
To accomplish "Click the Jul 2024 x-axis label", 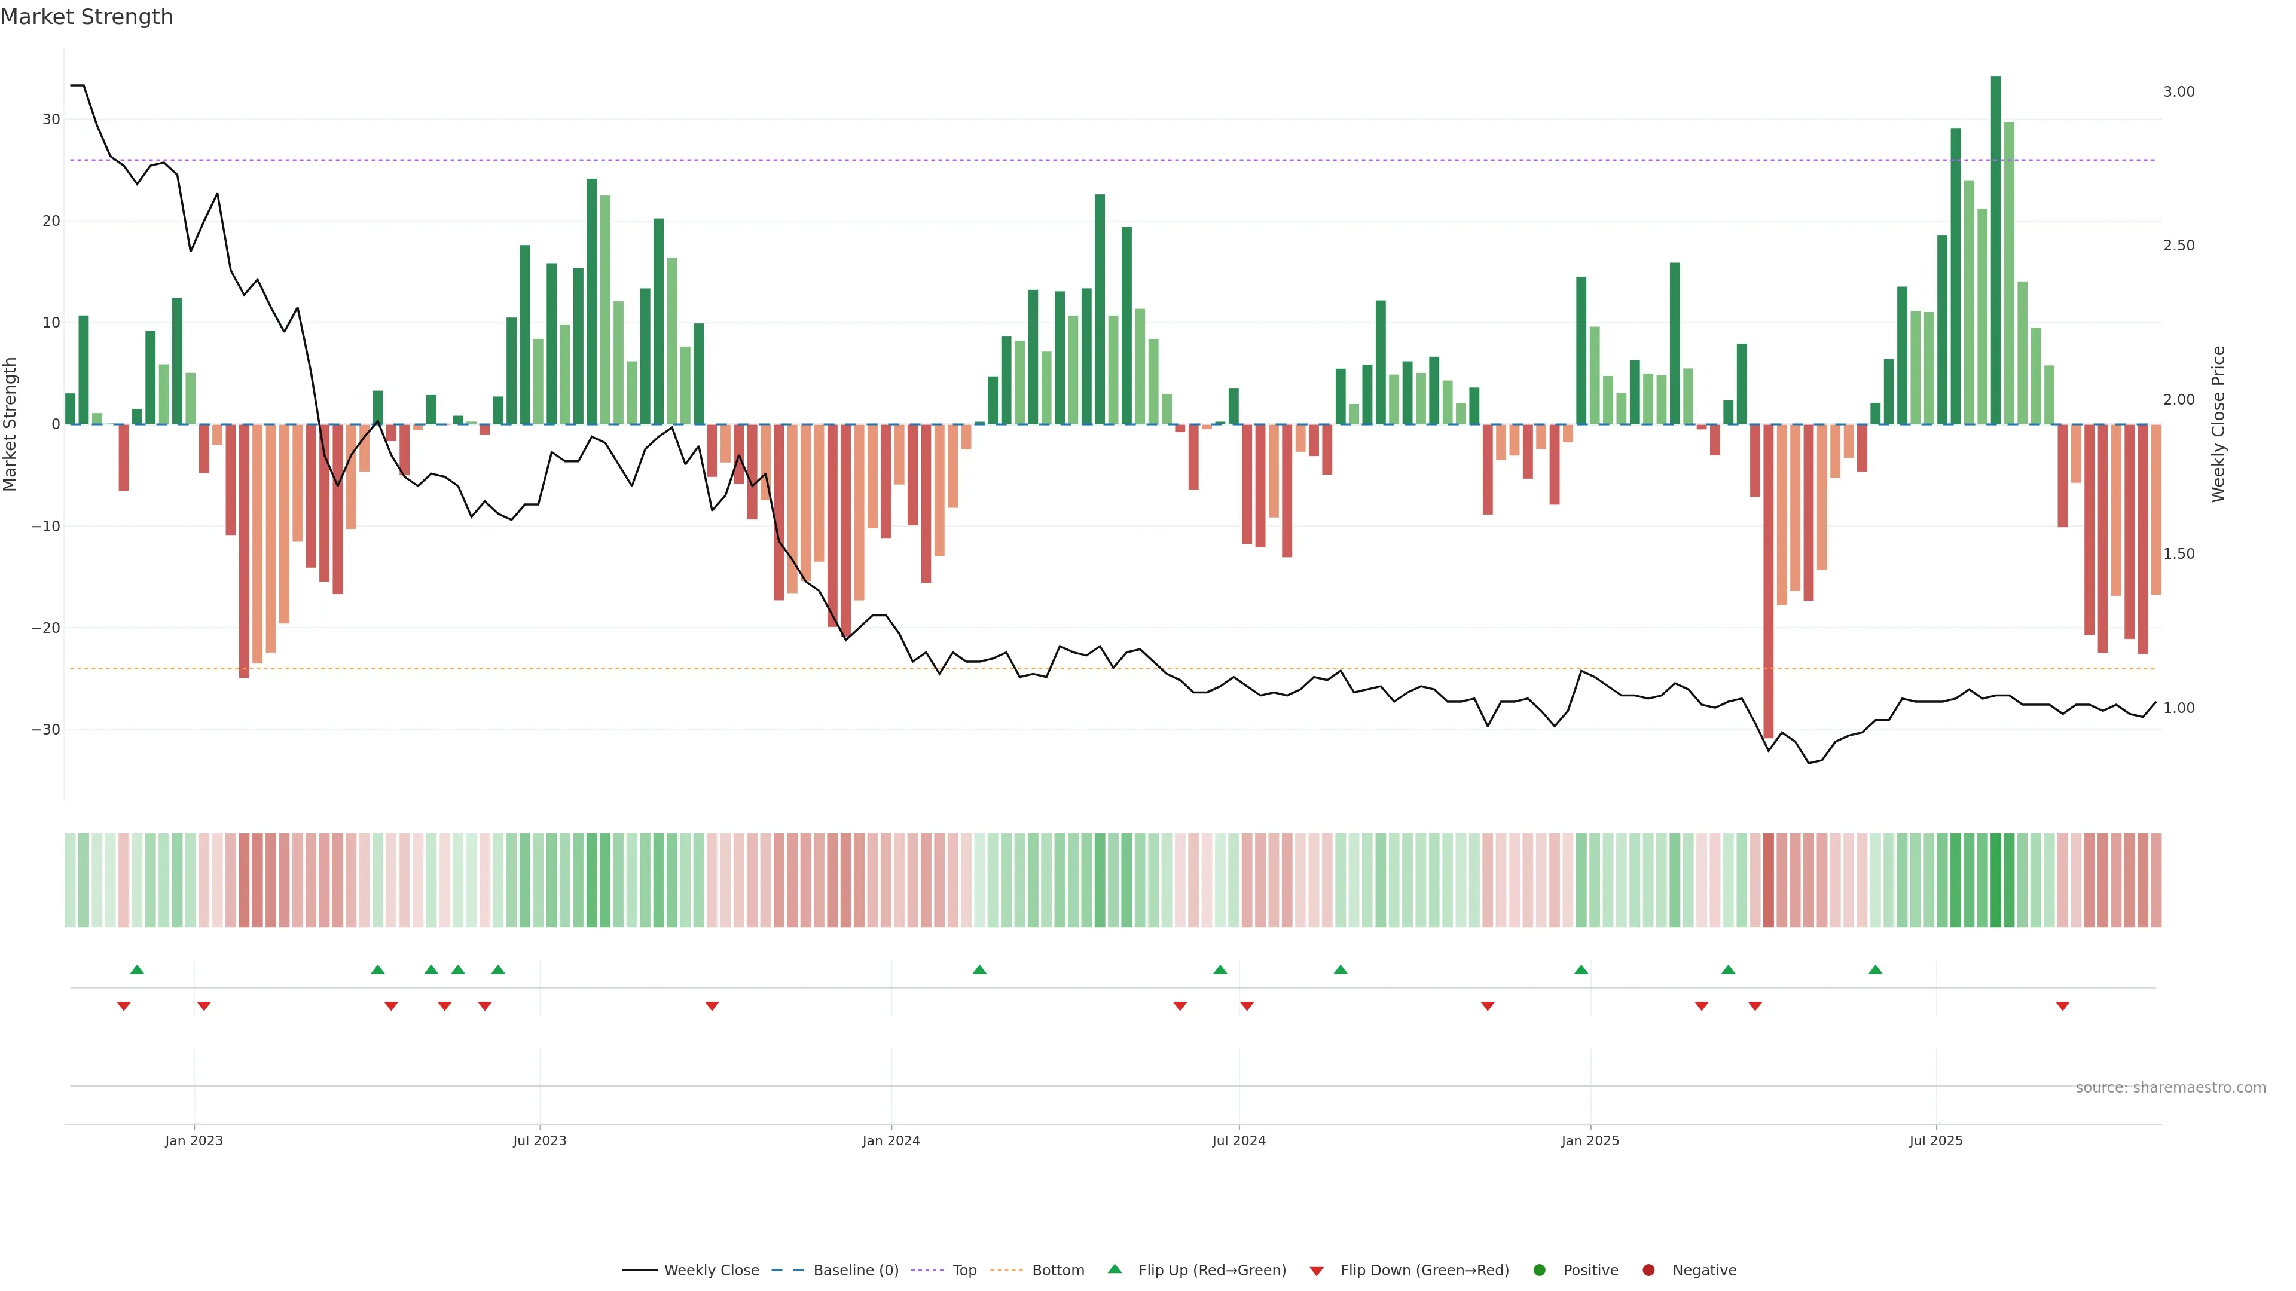I will click(1238, 1140).
